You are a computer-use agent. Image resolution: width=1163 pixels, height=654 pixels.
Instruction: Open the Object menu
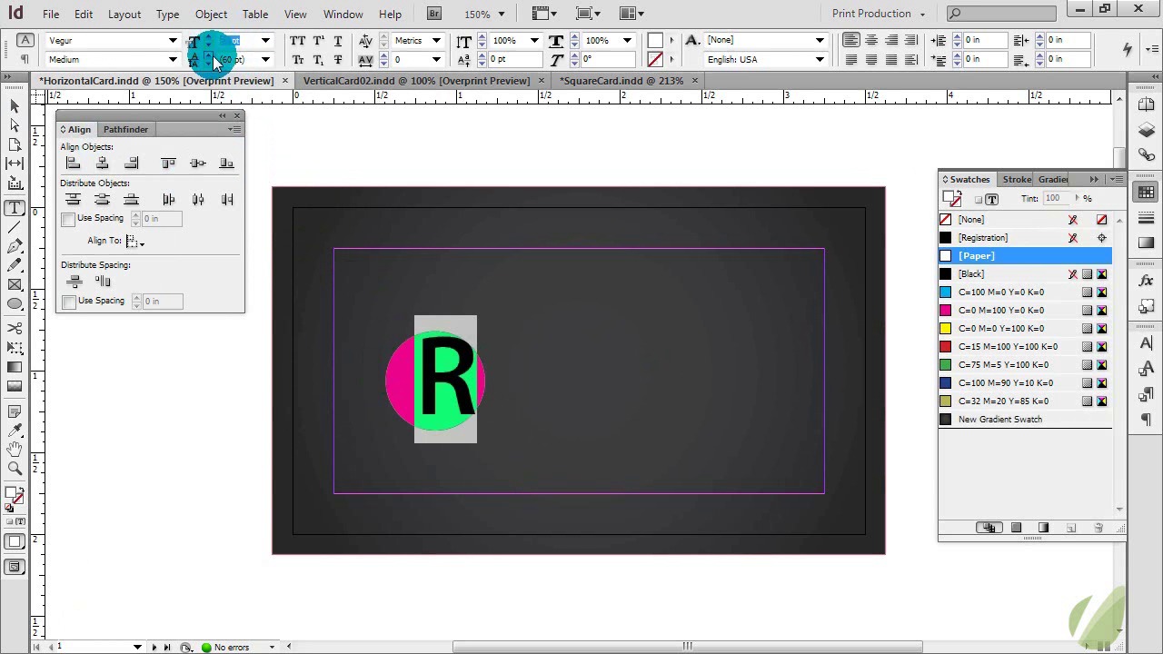click(x=211, y=14)
